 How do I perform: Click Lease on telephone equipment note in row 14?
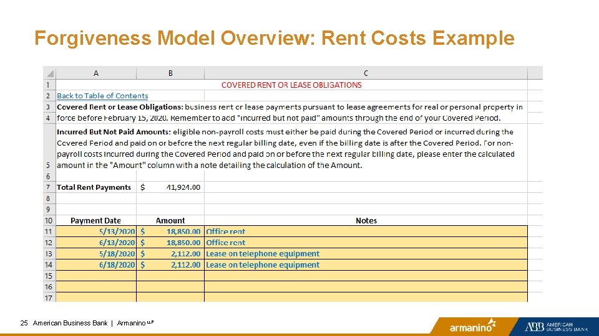coord(366,265)
